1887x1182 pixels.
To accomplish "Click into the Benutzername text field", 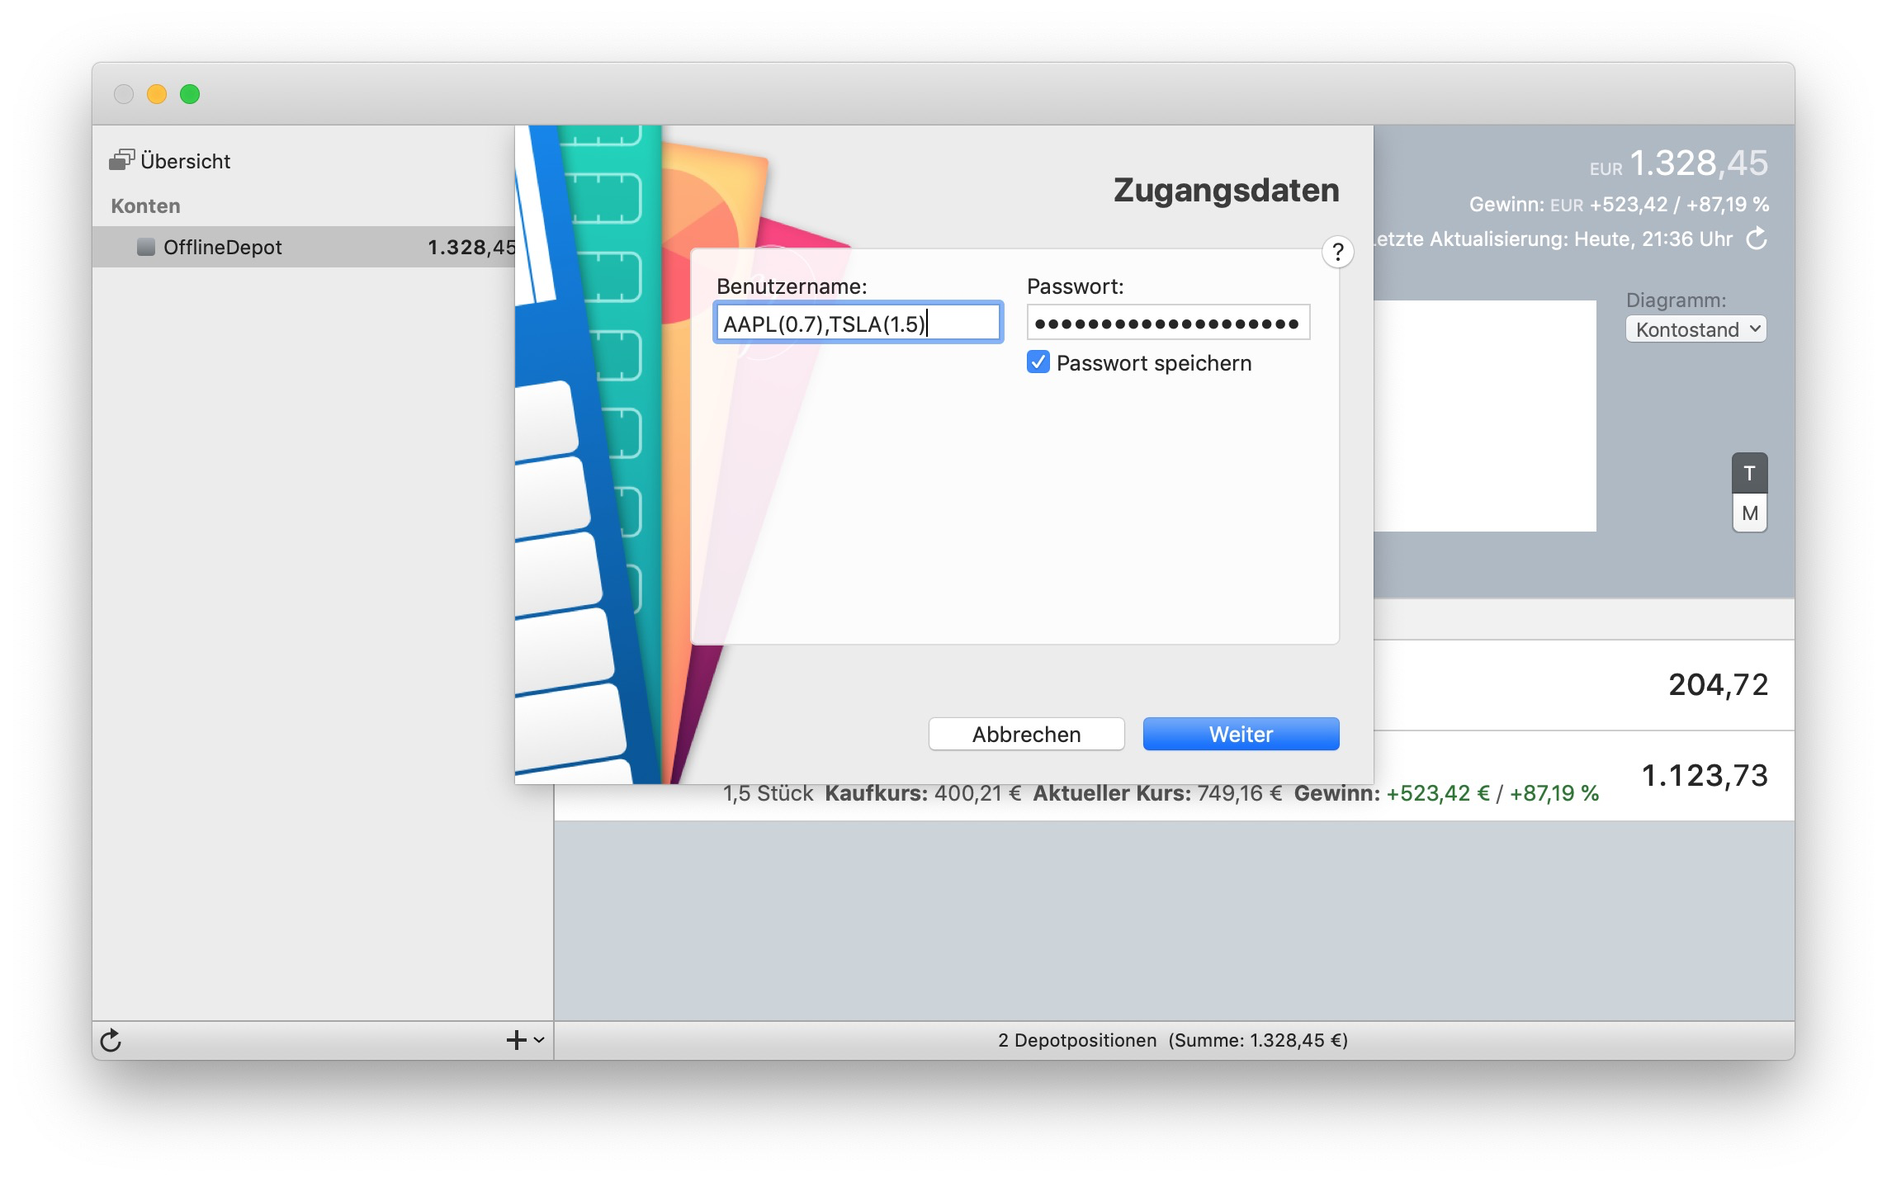I will coord(857,323).
